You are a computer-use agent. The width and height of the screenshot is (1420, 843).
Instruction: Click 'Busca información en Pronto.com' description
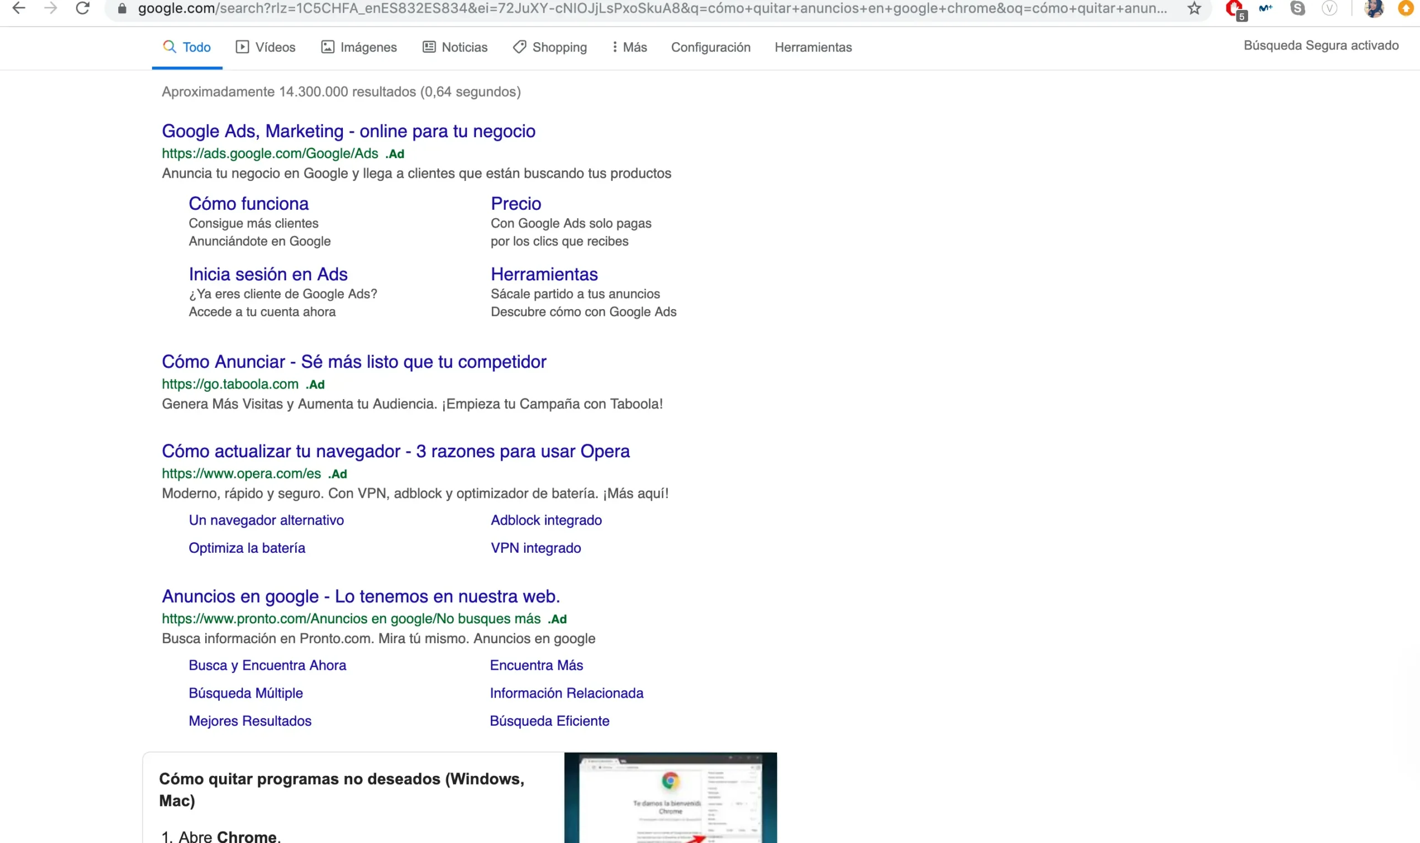(378, 639)
